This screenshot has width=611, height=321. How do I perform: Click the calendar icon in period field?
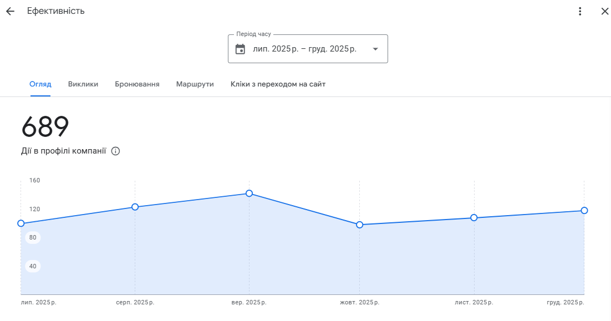(x=240, y=49)
